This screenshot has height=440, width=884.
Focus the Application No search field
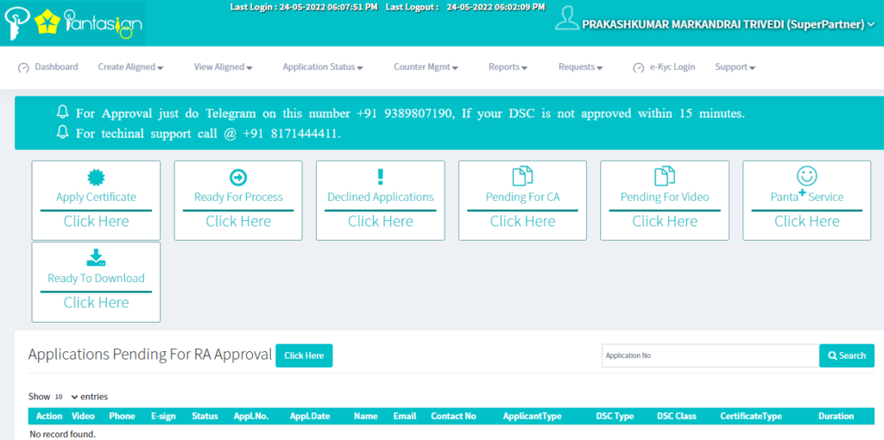710,355
